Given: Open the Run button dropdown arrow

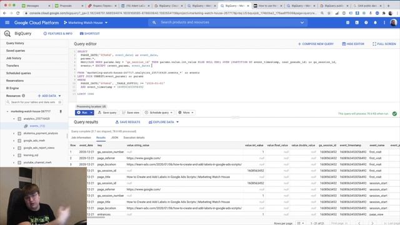Looking at the screenshot, I should point(91,112).
